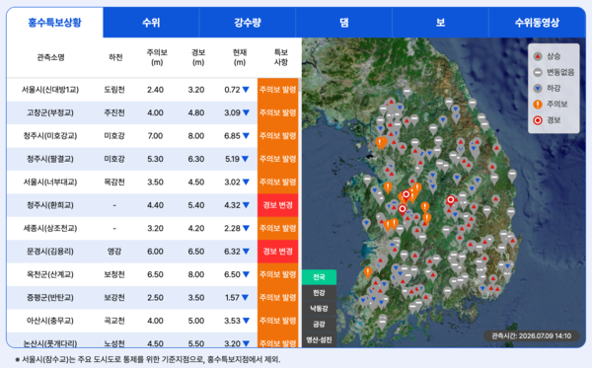592x368 pixels.
Task: Click the 관측소명 column header
Action: [x=50, y=57]
